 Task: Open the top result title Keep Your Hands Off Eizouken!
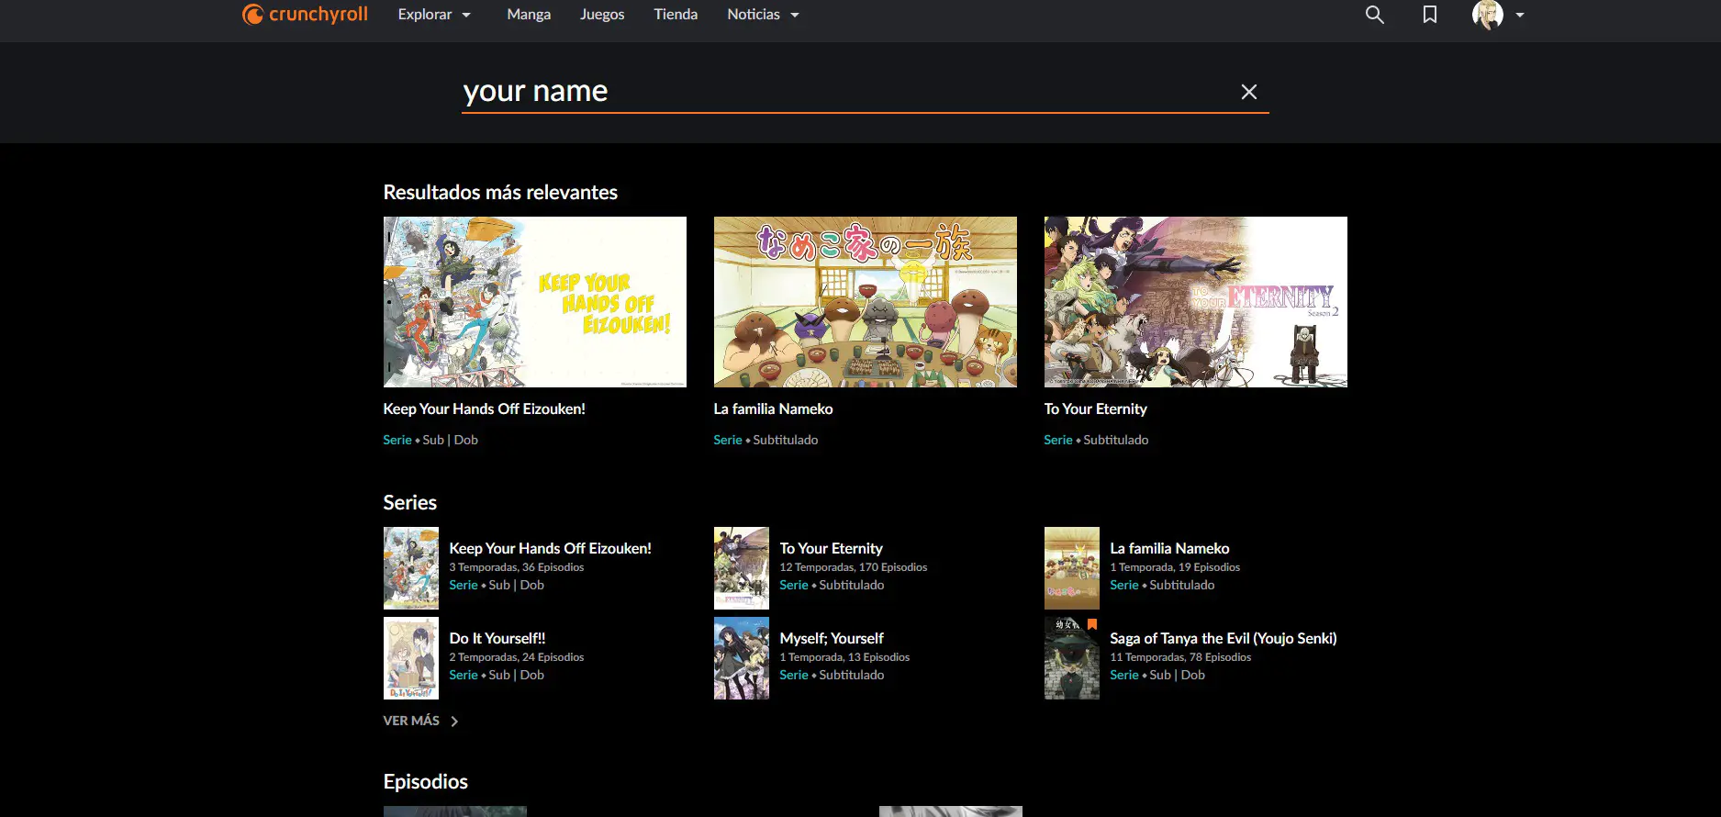(485, 409)
